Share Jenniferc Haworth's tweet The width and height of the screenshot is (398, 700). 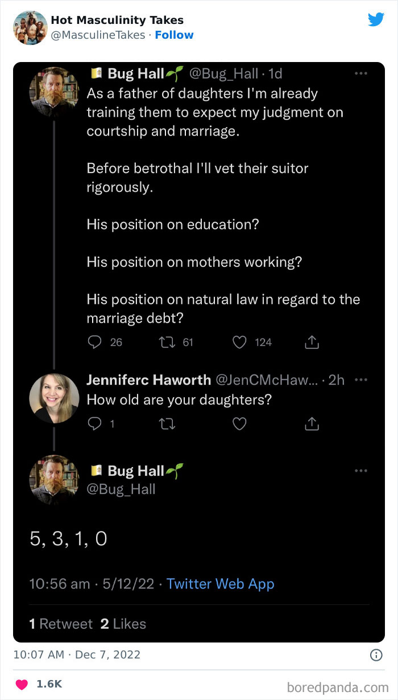[312, 423]
